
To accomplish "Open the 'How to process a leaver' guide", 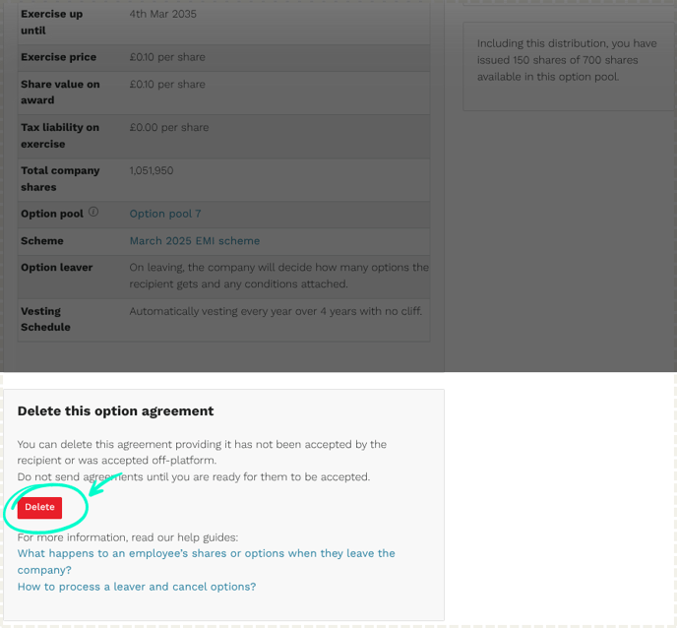I will pos(137,587).
